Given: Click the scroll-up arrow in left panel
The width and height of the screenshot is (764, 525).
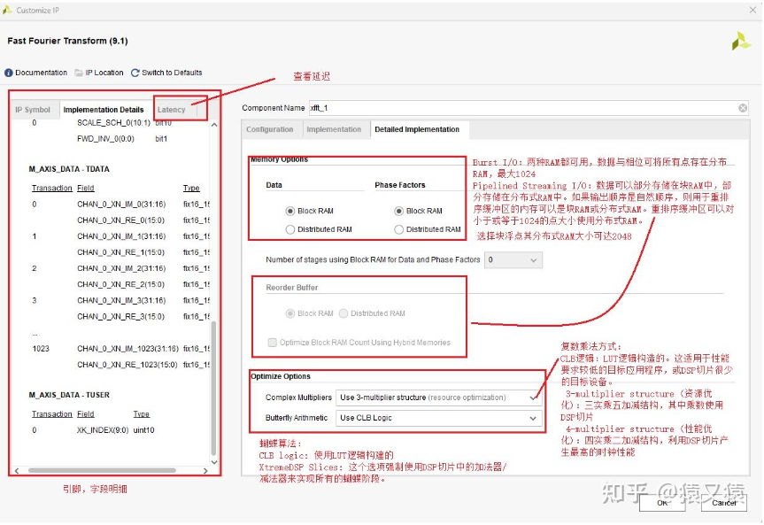Looking at the screenshot, I should (x=213, y=125).
